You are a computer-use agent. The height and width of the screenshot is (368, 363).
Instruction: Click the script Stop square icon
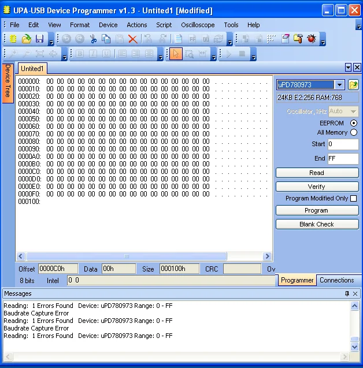click(x=242, y=54)
